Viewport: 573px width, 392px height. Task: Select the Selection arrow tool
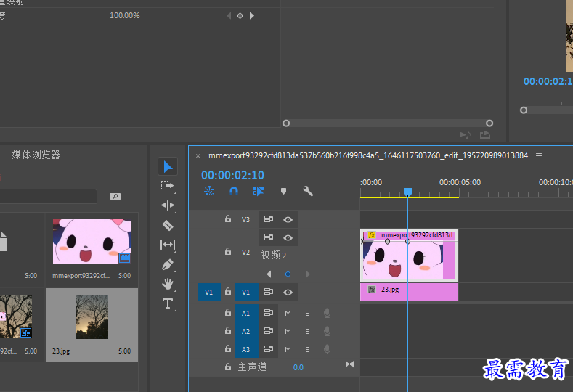tap(168, 166)
